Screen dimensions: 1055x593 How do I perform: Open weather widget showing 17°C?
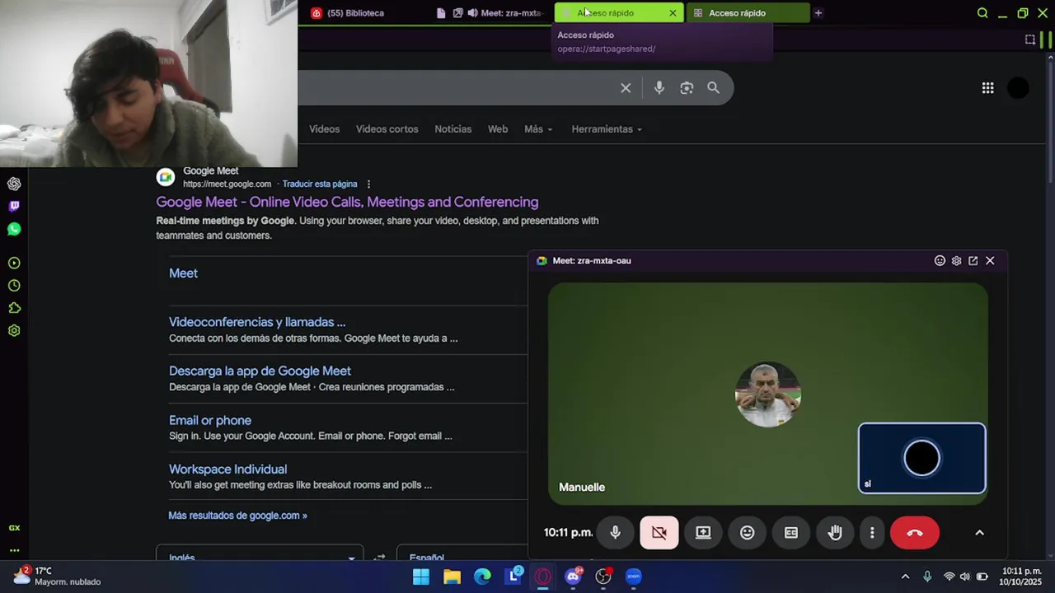point(56,576)
